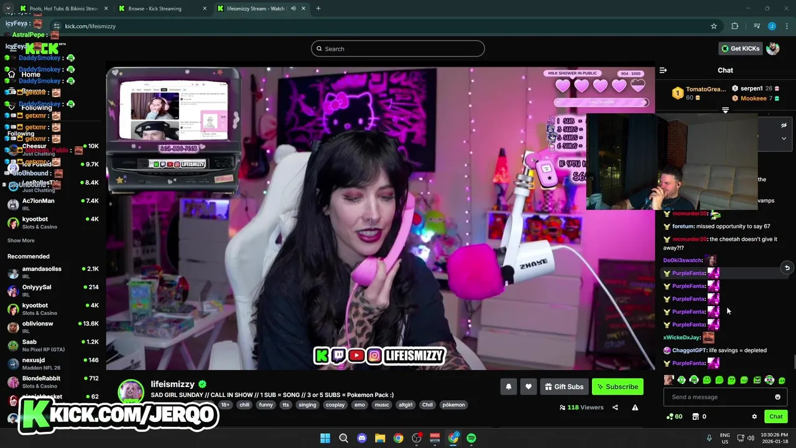Bookmark this page with the star icon

(x=714, y=26)
